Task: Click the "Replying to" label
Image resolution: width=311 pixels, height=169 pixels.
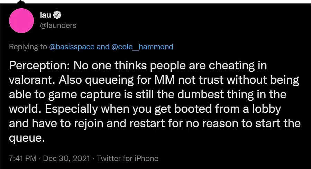Action: (28, 47)
